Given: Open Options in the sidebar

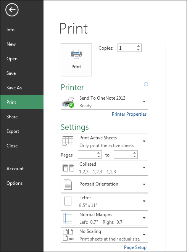Looking at the screenshot, I should tap(15, 183).
